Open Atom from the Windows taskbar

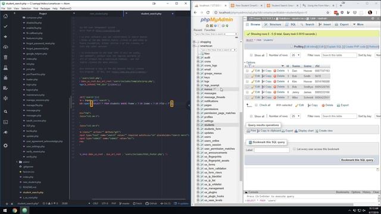pos(24,210)
